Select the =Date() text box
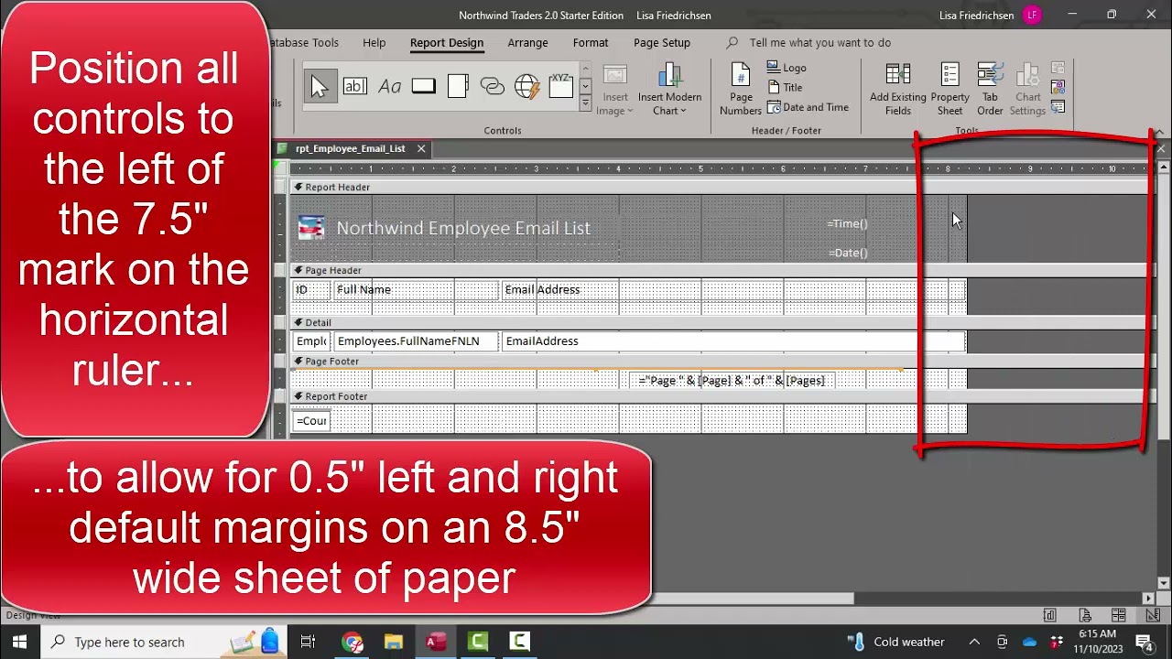The image size is (1172, 659). (x=847, y=253)
